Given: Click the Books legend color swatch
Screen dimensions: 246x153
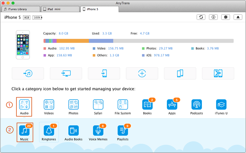Looking at the screenshot, I should click(x=193, y=48).
